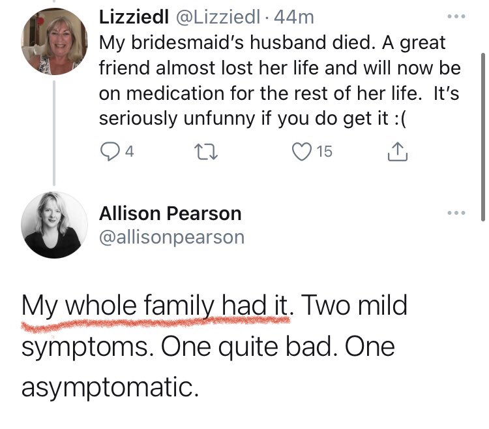Open Allison Pearson's black-and-white avatar

click(x=53, y=226)
